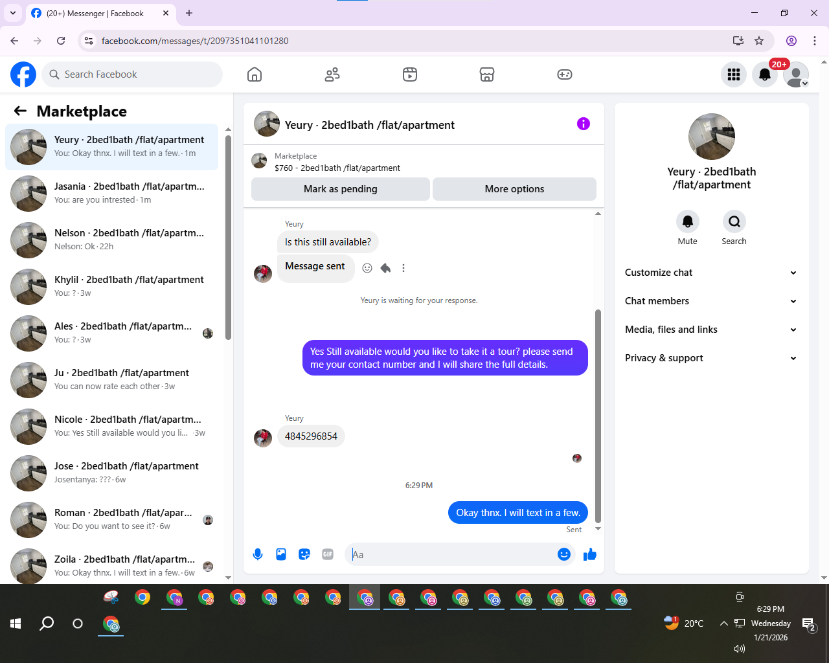
Task: Open emoji picker in message box
Action: pos(563,554)
